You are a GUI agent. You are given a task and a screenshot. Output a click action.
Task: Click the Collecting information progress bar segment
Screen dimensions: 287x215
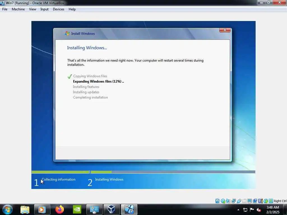[x=61, y=172]
